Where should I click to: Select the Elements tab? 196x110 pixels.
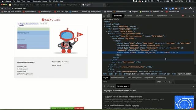pos(118,16)
